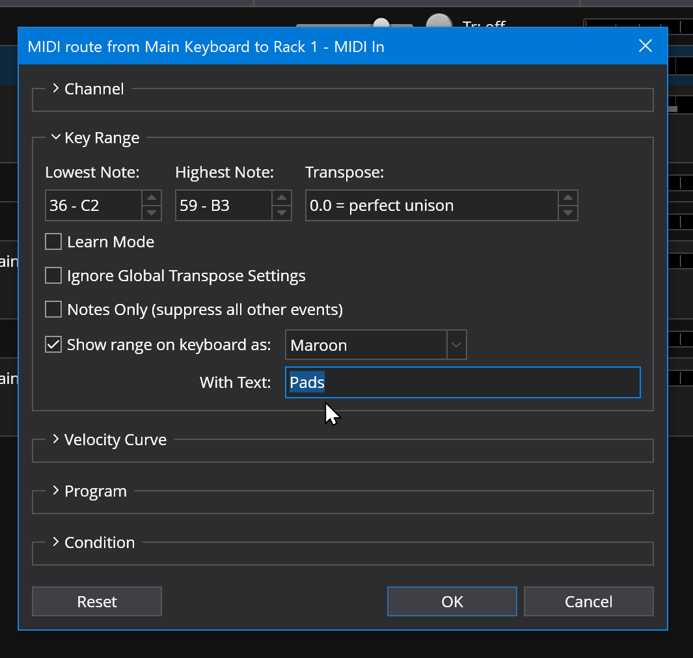Image resolution: width=693 pixels, height=658 pixels.
Task: Uncheck Show range on keyboard as
Action: point(53,344)
